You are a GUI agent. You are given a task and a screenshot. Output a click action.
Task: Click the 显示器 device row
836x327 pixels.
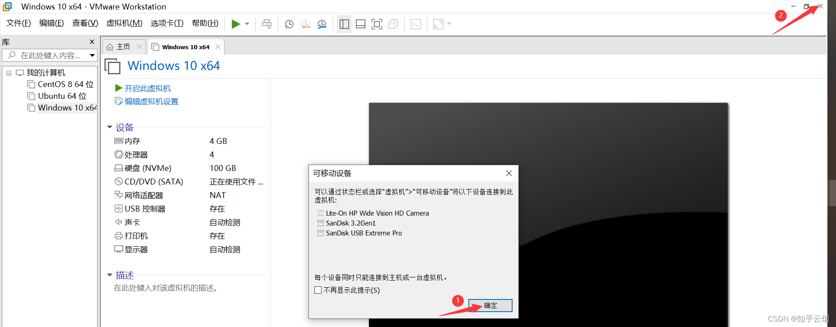(x=189, y=249)
